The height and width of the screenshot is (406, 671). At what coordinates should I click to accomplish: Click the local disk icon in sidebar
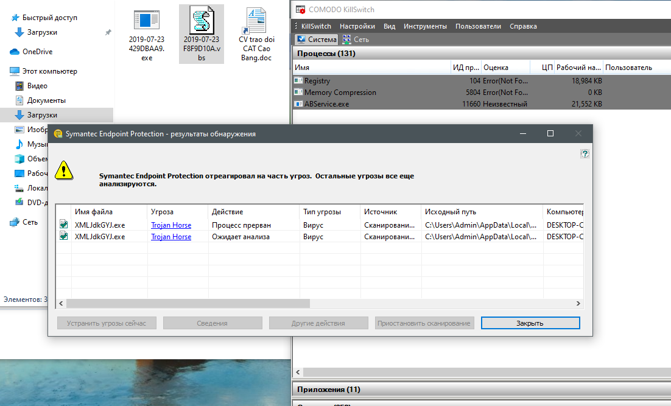19,188
